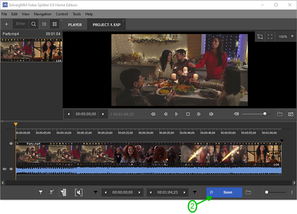Take a snapshot with the camera icon
Image resolution: width=297 pixels, height=214 pixels.
click(x=291, y=114)
